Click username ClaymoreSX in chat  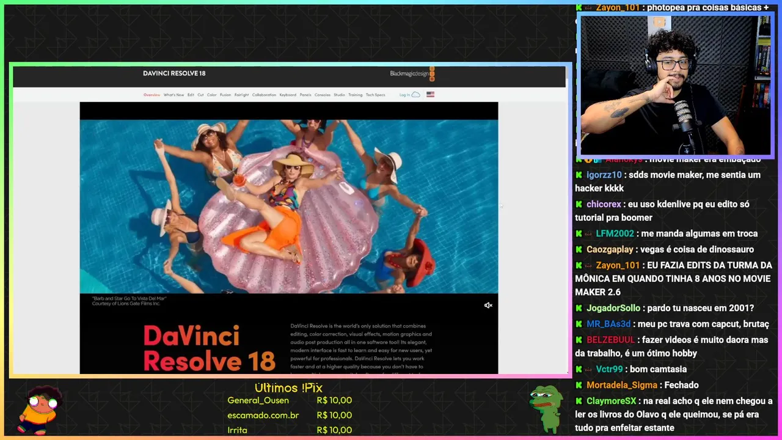click(x=611, y=401)
